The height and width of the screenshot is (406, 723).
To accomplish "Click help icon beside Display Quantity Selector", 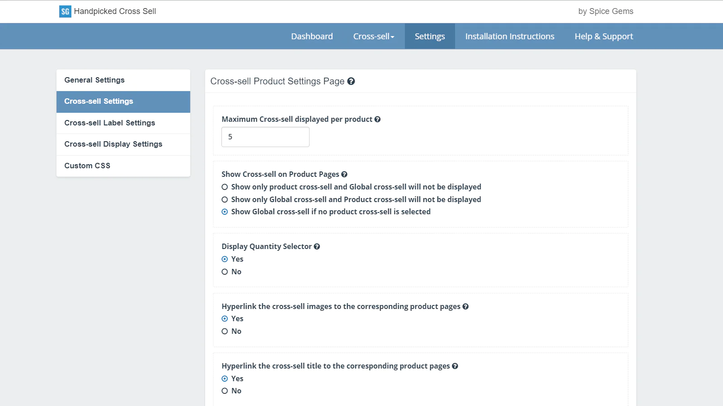I will [317, 246].
